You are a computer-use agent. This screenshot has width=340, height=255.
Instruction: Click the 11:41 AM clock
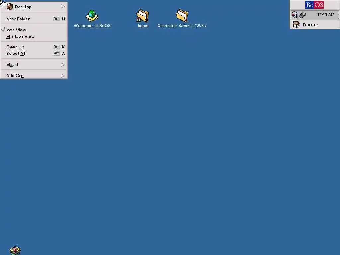(x=326, y=15)
